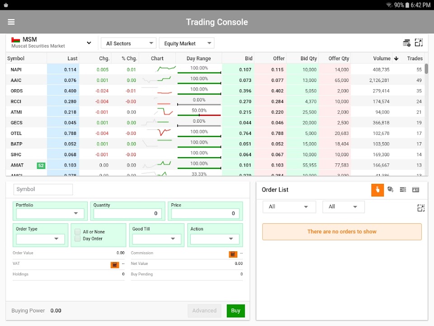This screenshot has width=434, height=326.
Task: Open the Commission calculator icon
Action: tap(233, 254)
